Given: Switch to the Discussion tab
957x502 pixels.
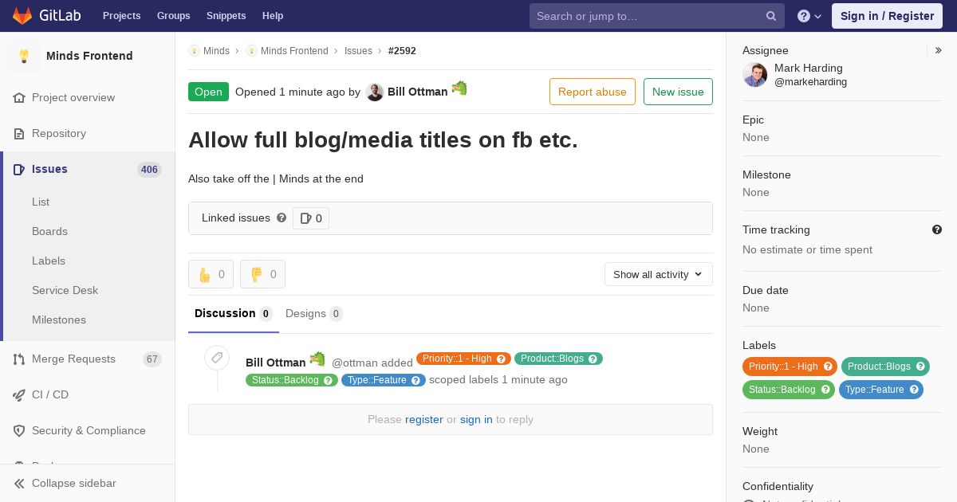Looking at the screenshot, I should (x=234, y=314).
